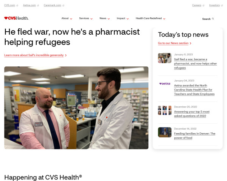
Task: Click external link icon beside Aetna.com
Action: point(38,6)
